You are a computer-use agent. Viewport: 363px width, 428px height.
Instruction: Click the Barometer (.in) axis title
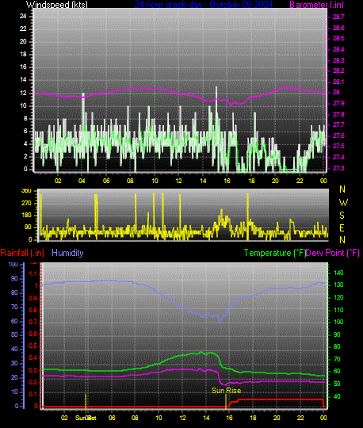pos(316,5)
